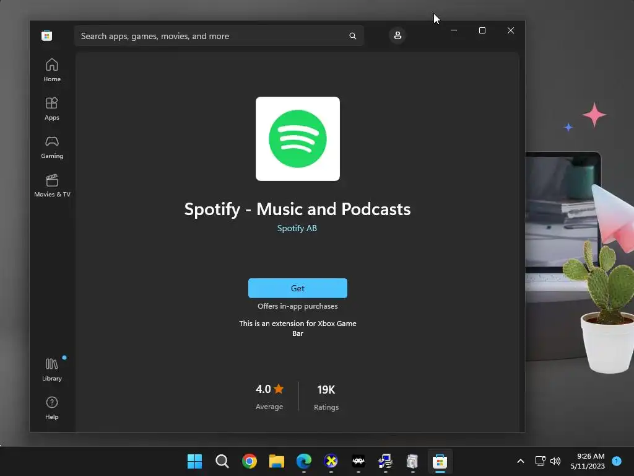Click the Offers in-app purchases text

coord(298,306)
